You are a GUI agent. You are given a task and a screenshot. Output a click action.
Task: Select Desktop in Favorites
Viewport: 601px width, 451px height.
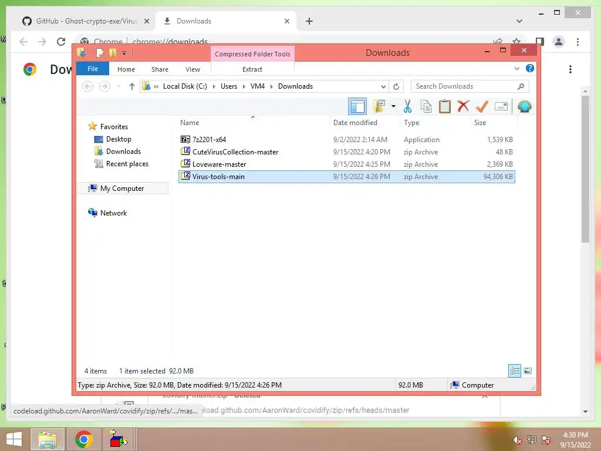tap(119, 139)
